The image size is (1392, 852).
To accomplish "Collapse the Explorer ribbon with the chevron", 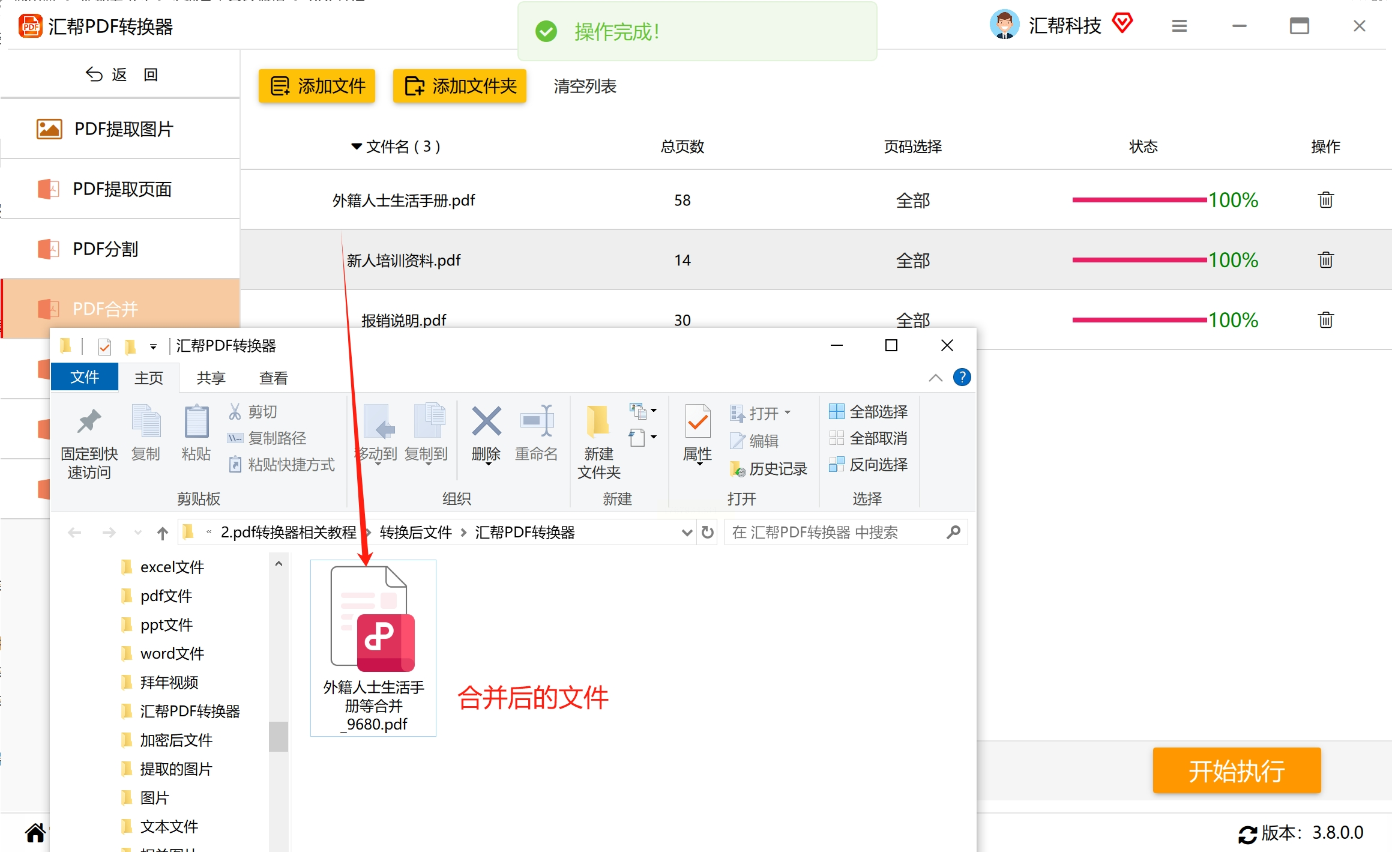I will pos(935,378).
